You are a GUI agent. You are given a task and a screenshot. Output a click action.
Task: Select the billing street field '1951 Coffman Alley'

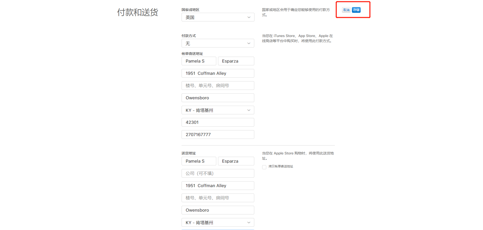pos(218,74)
